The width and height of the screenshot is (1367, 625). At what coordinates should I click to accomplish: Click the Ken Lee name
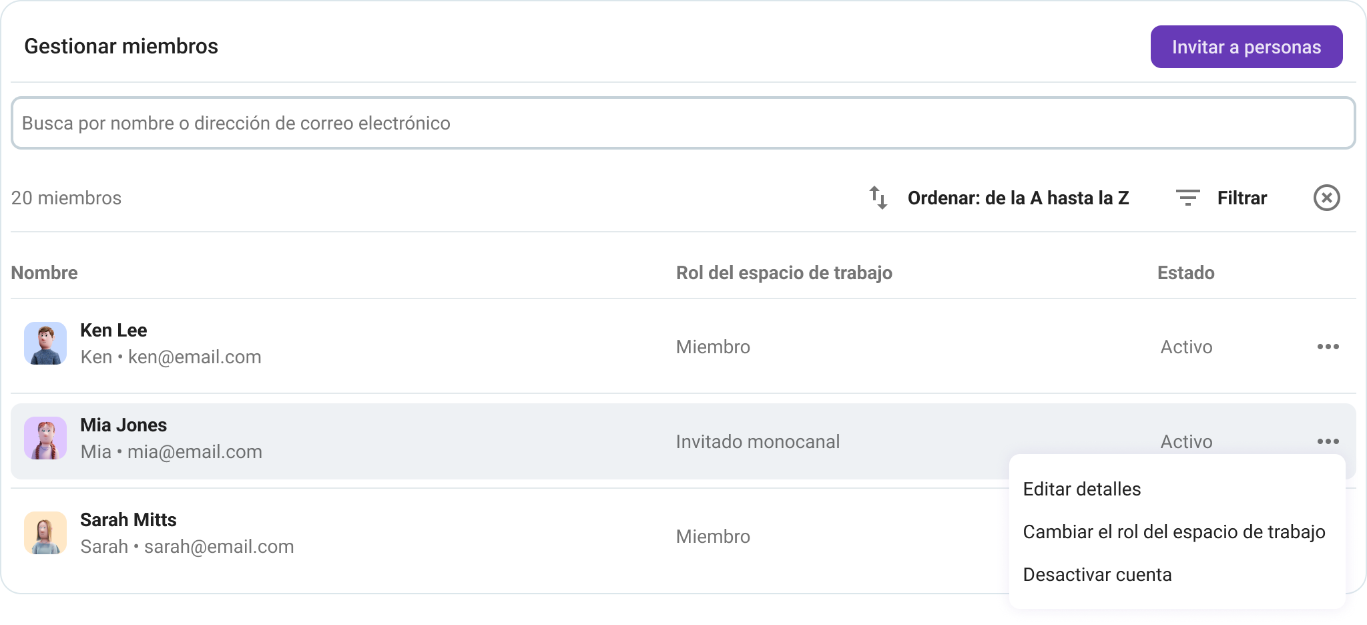pyautogui.click(x=113, y=330)
